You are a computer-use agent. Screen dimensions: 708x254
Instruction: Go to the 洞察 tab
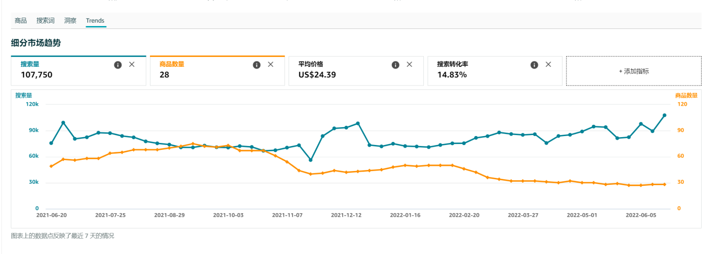pos(70,21)
